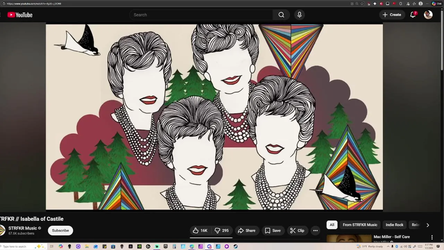Viewport: 444px width, 250px height.
Task: Open the Logitech G HUB taskbar icon
Action: (x=148, y=247)
